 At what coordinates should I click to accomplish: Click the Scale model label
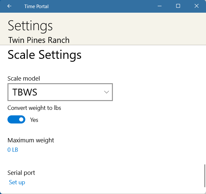coord(24,79)
